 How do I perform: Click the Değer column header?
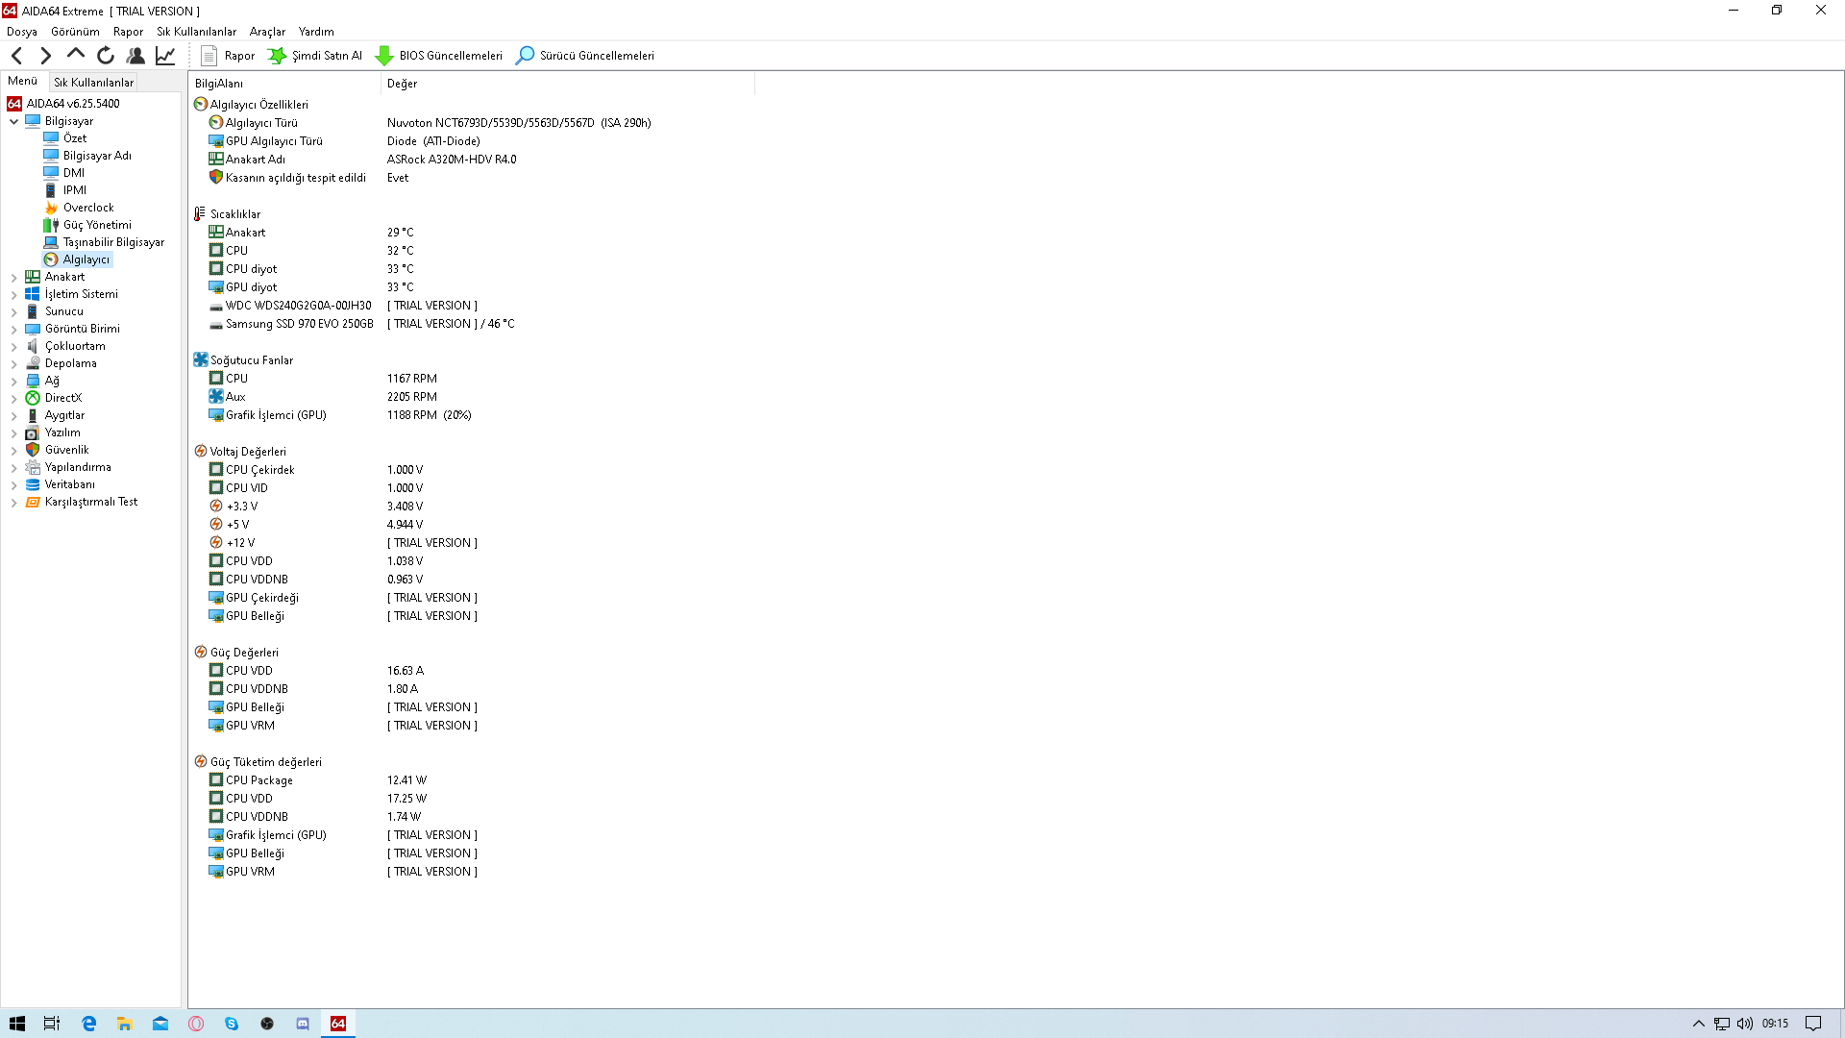point(568,84)
